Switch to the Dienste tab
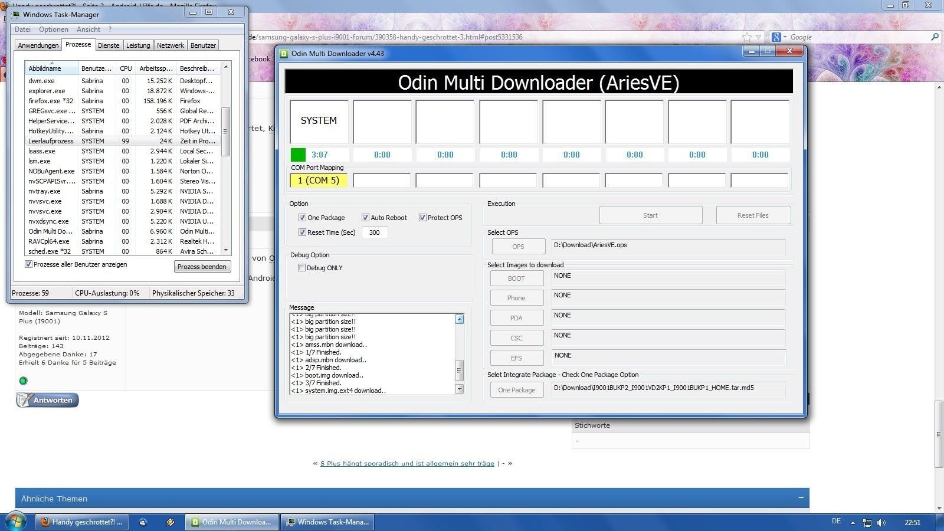 click(x=109, y=45)
